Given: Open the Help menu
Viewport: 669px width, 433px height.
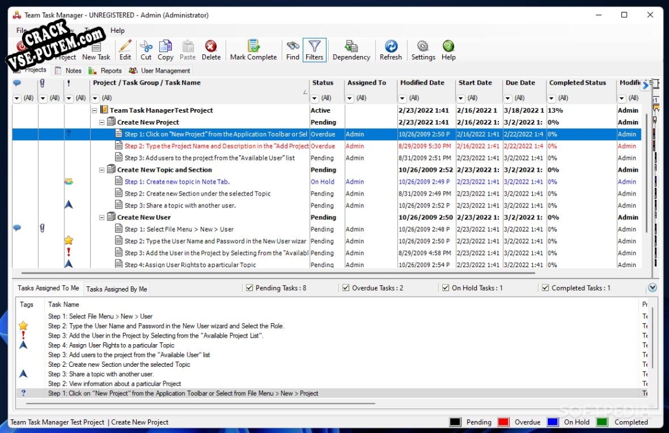Looking at the screenshot, I should tap(118, 30).
